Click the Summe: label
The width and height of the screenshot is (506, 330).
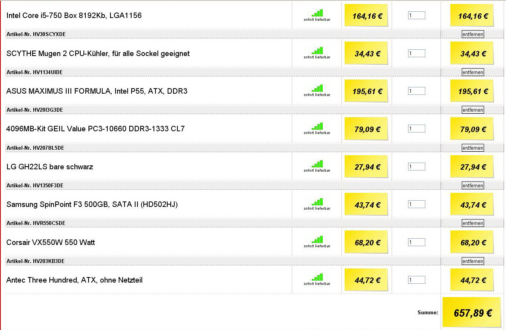point(428,313)
